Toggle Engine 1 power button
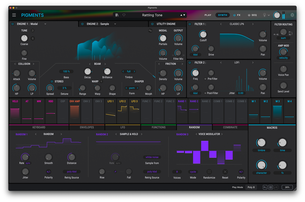The height and width of the screenshot is (202, 305). (13, 24)
